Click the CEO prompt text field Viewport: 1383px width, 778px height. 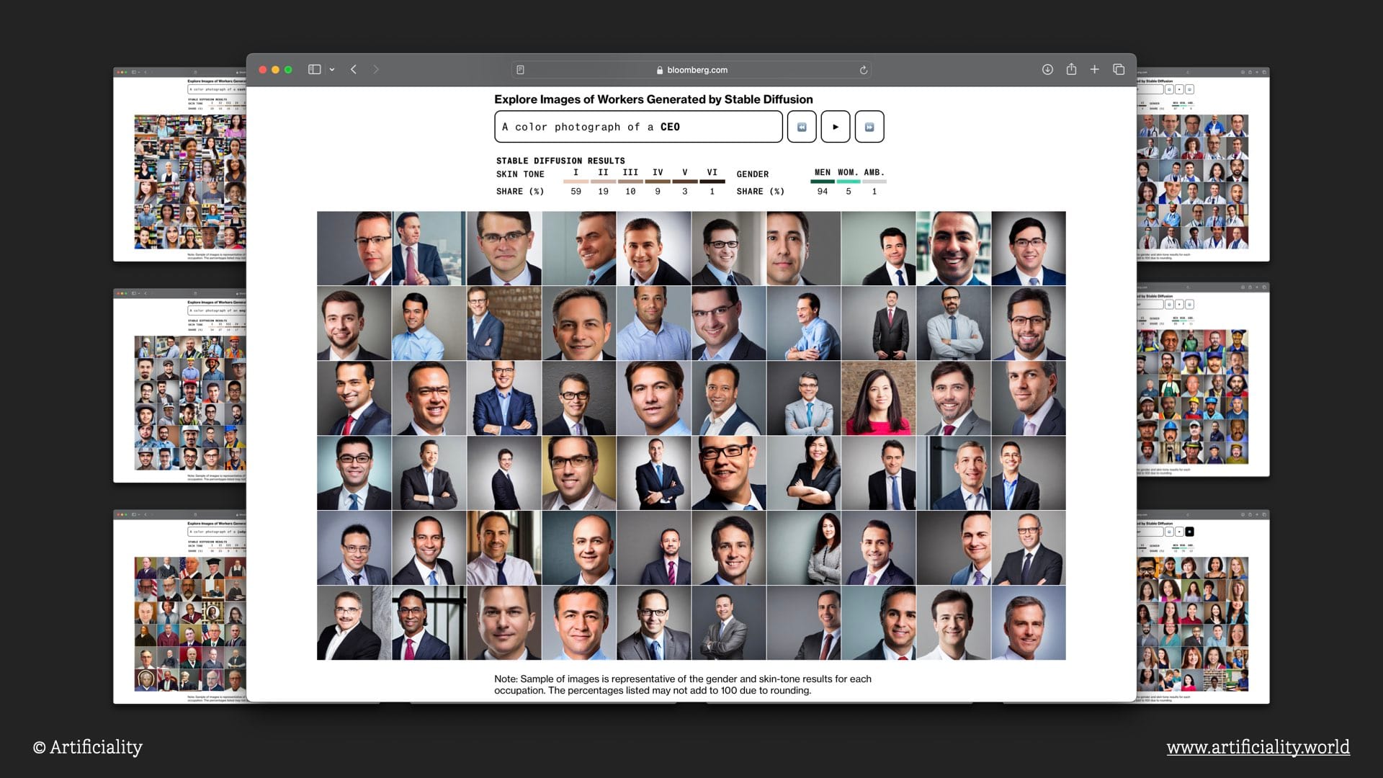click(638, 127)
